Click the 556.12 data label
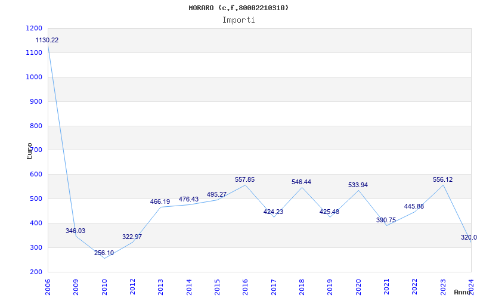 442,180
